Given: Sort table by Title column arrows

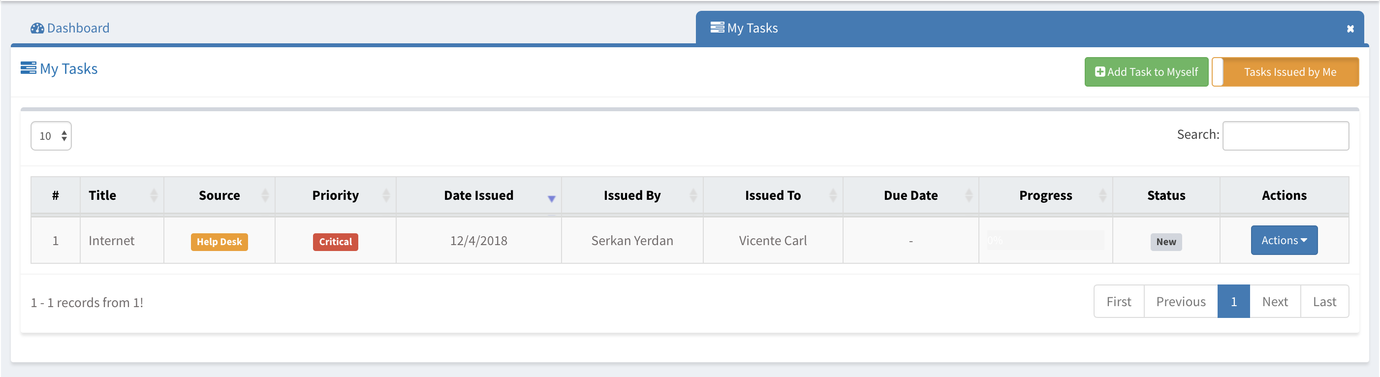Looking at the screenshot, I should point(154,195).
